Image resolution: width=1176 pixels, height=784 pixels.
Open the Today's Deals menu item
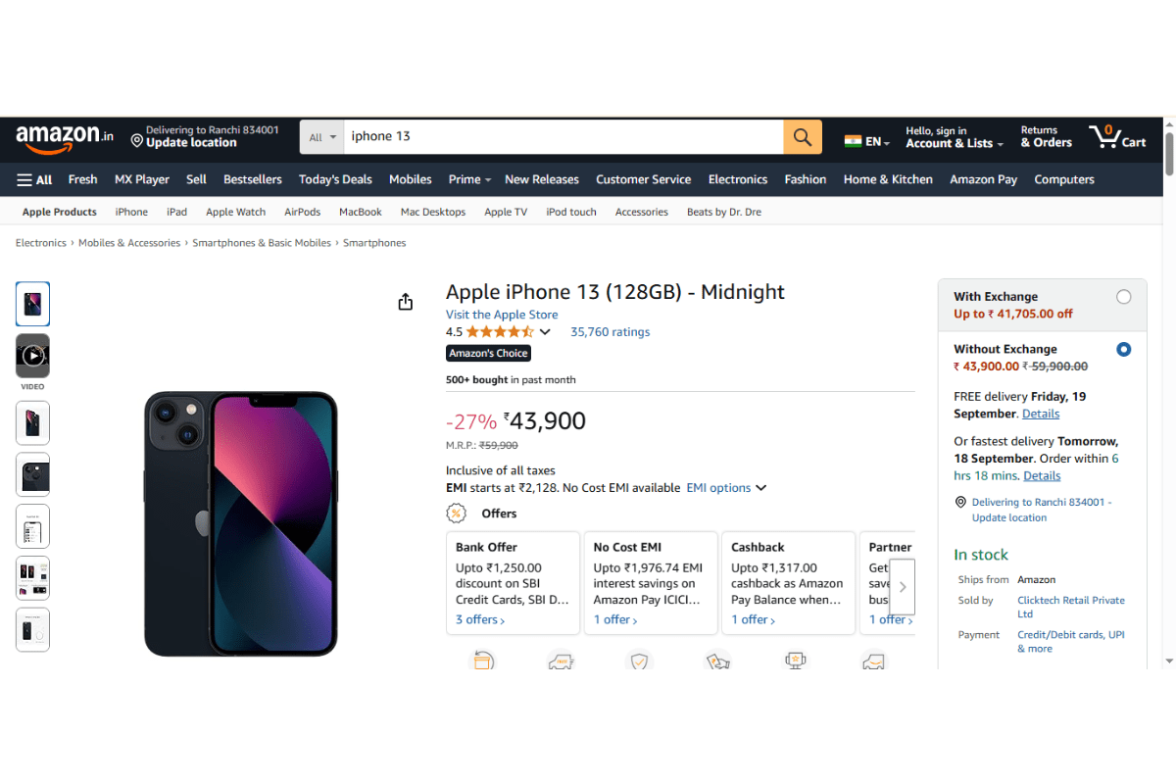[x=335, y=179]
